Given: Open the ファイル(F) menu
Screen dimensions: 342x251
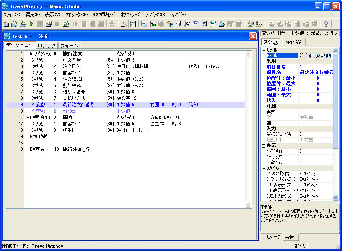Looking at the screenshot, I should click(12, 15).
